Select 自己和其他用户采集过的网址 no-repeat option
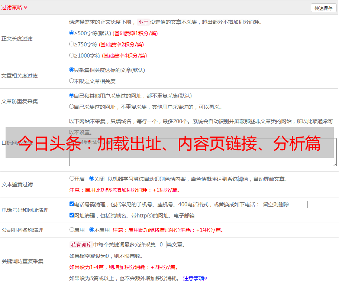Viewport: 339px width, 285px height. click(72, 95)
